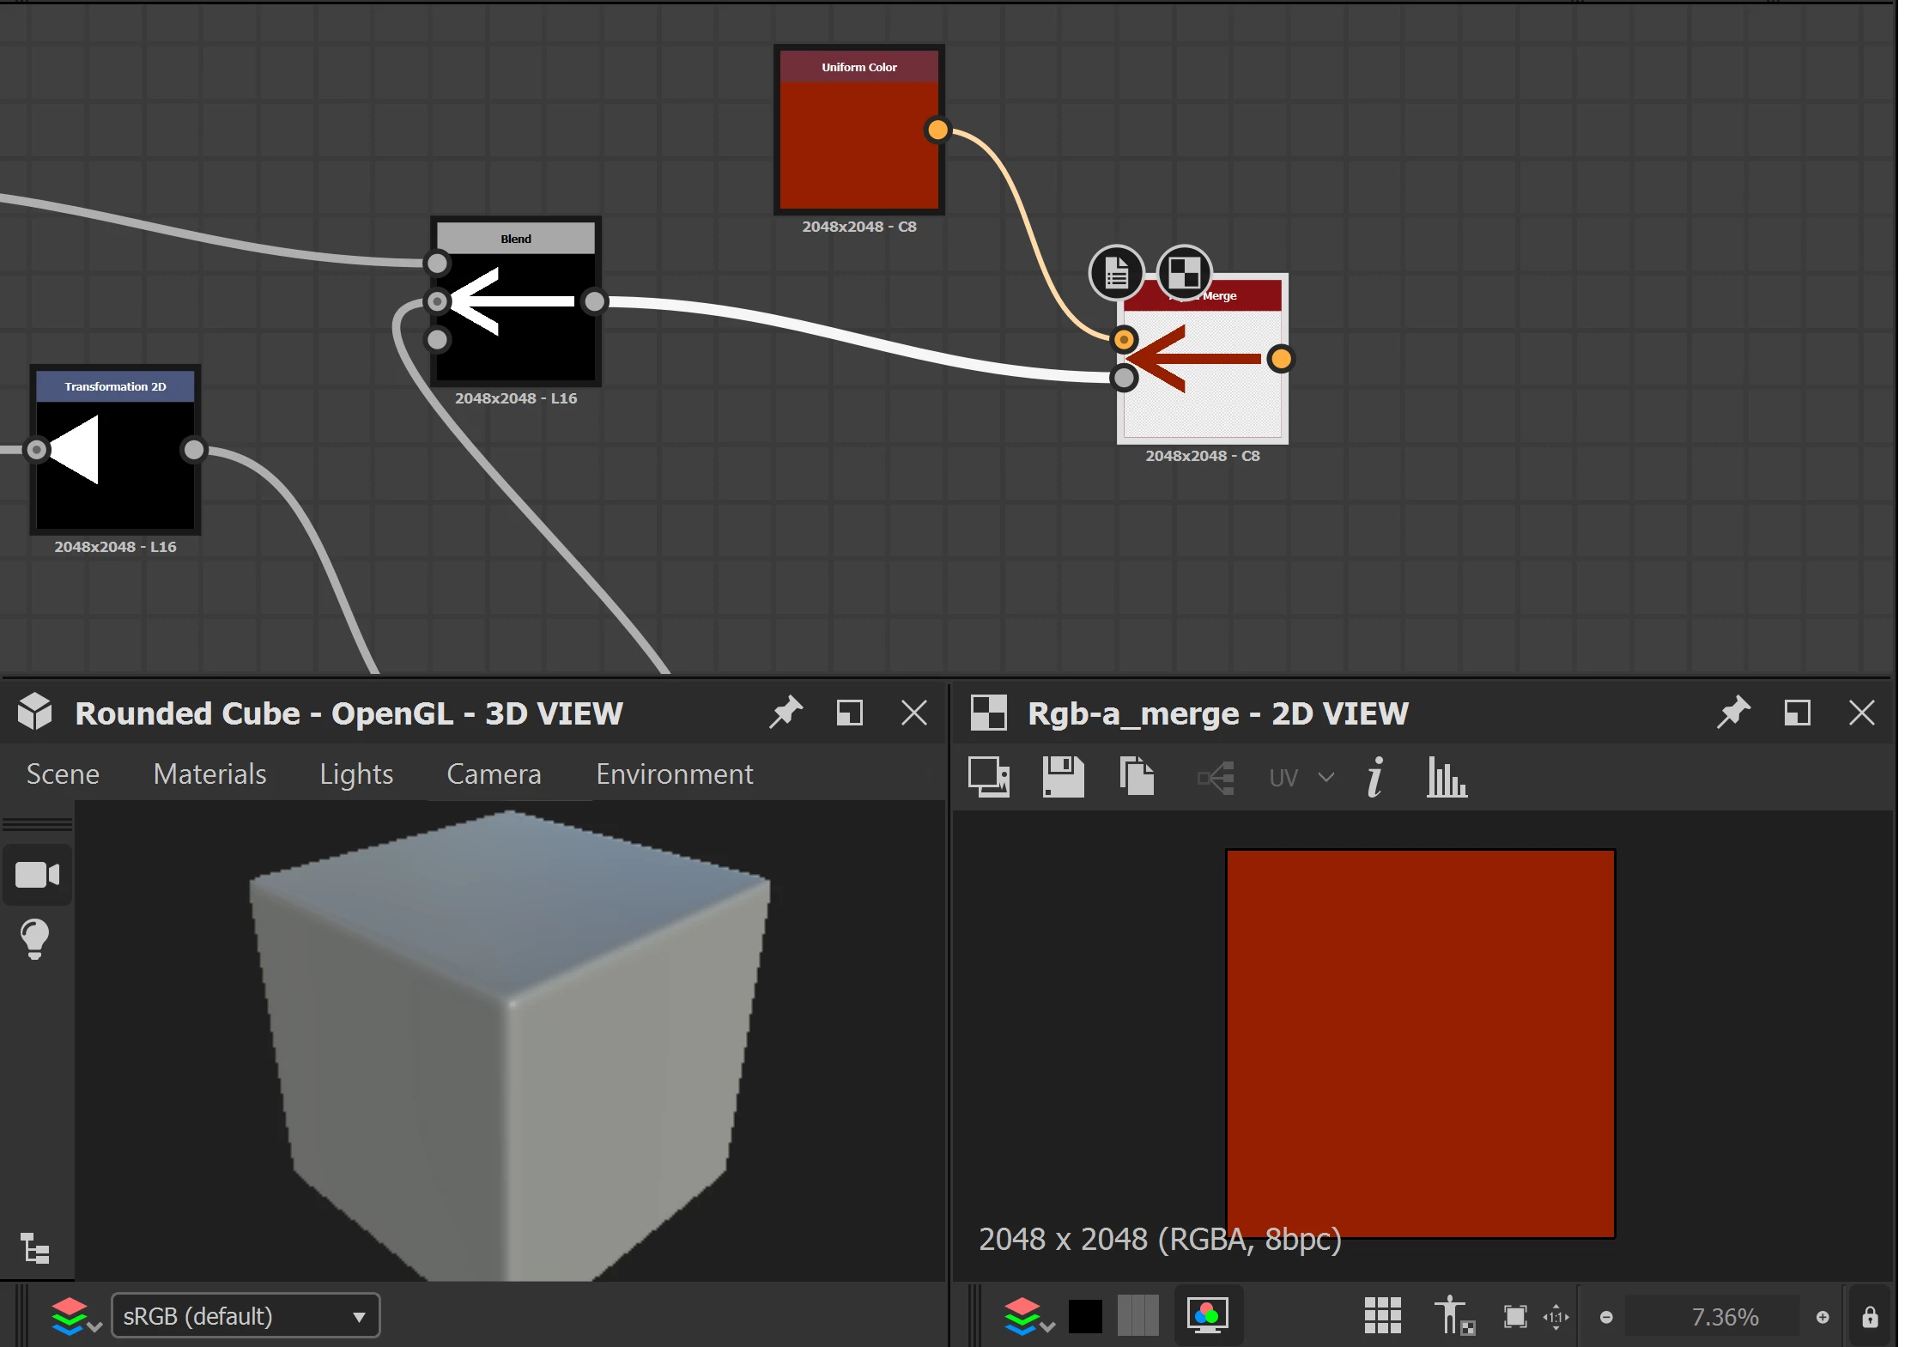Toggle the zoom lock in 2D view

point(1870,1316)
